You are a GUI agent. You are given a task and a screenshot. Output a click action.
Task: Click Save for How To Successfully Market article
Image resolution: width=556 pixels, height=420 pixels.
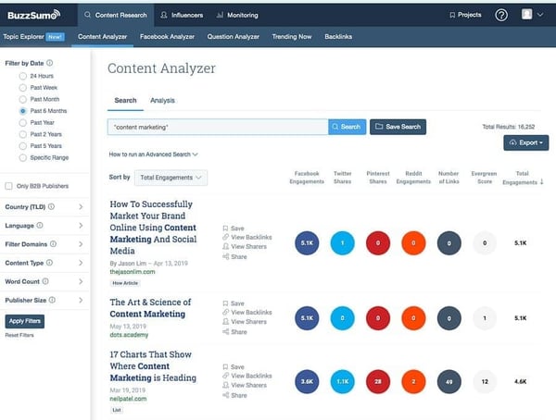(234, 229)
